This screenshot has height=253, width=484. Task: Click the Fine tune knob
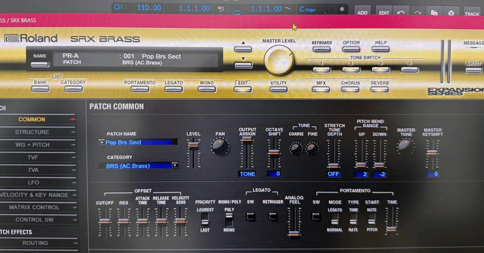312,148
